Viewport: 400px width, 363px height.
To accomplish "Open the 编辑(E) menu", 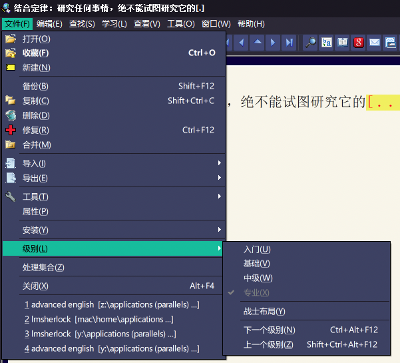I will coord(49,24).
